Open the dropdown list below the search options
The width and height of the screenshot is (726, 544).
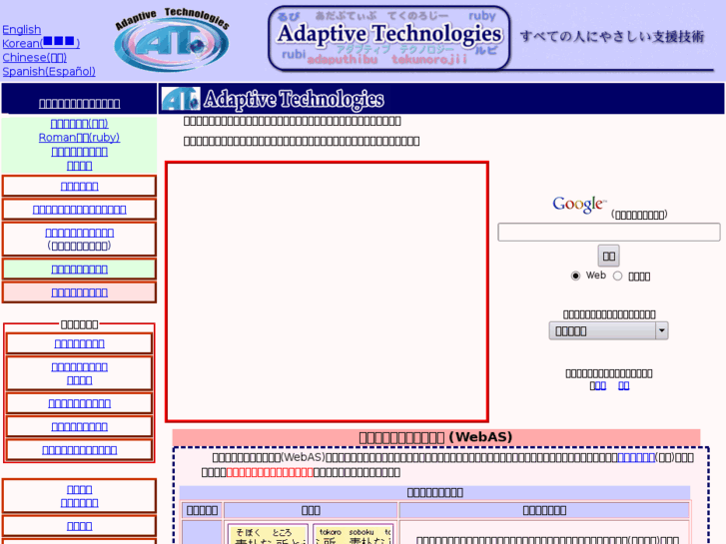point(608,331)
